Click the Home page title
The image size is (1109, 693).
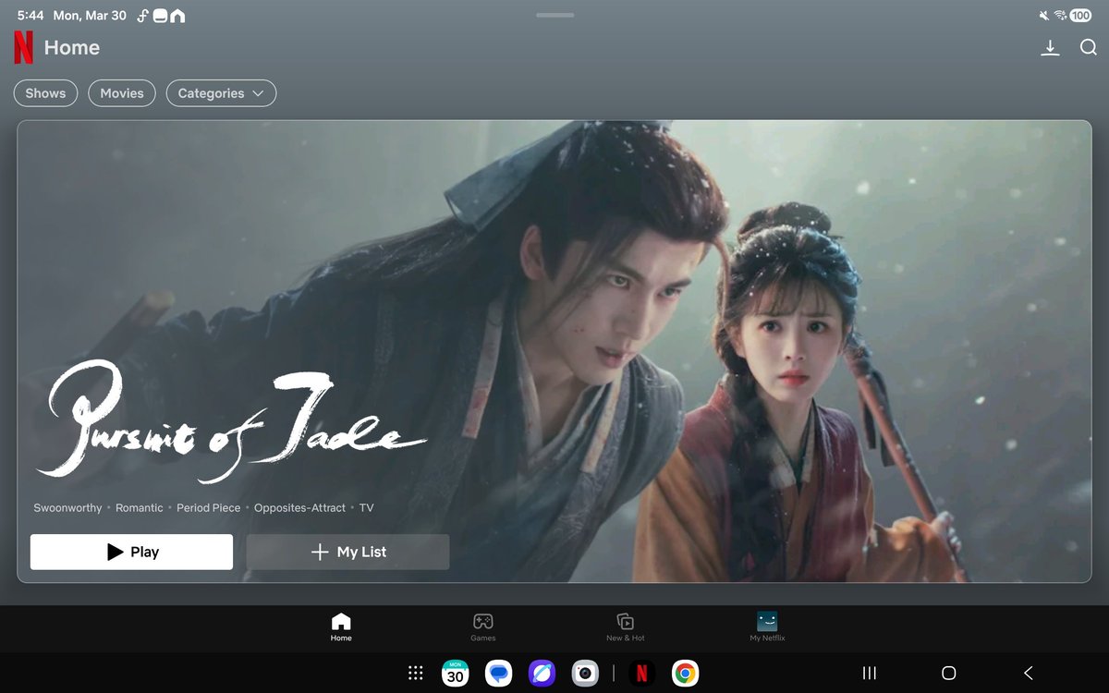pos(72,48)
